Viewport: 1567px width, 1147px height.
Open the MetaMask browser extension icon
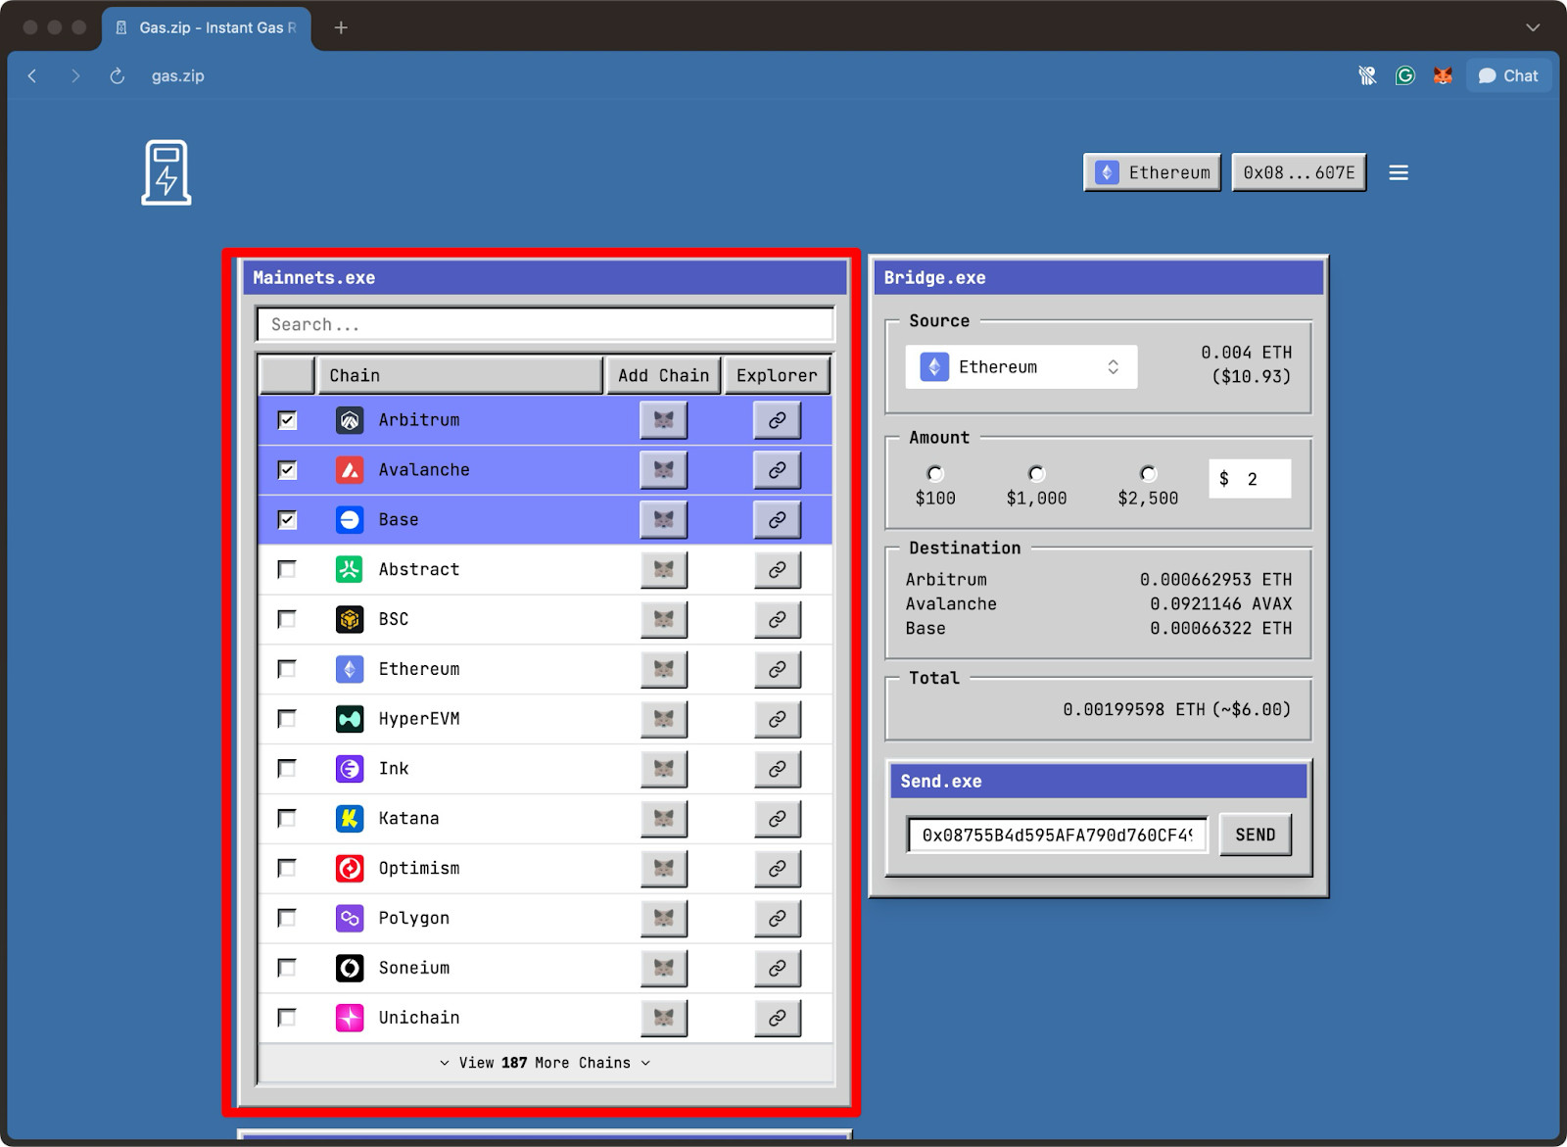(x=1443, y=75)
